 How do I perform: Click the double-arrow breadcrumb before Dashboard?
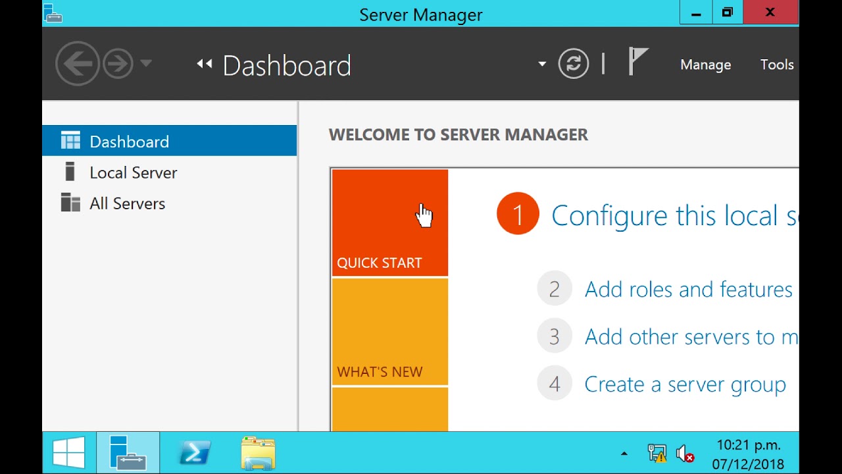coord(205,64)
